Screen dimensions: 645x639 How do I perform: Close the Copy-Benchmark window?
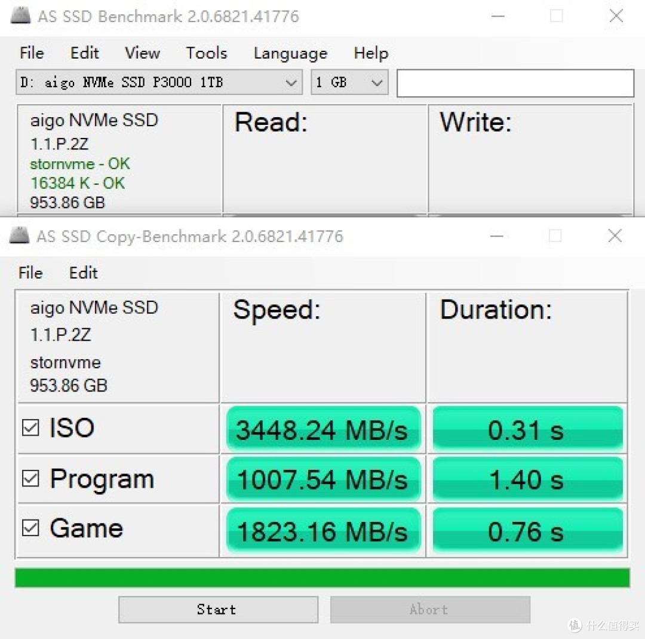coord(615,236)
